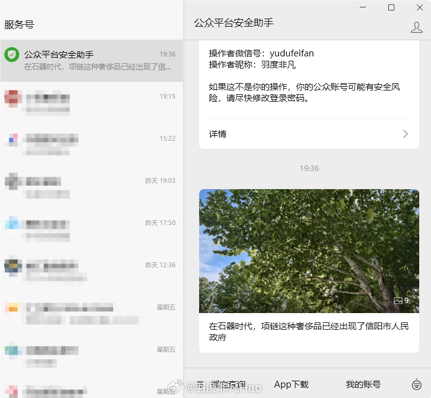Click the 操作者微信号：yudufeifan text
Screen dimensions: 431x398
[261, 53]
